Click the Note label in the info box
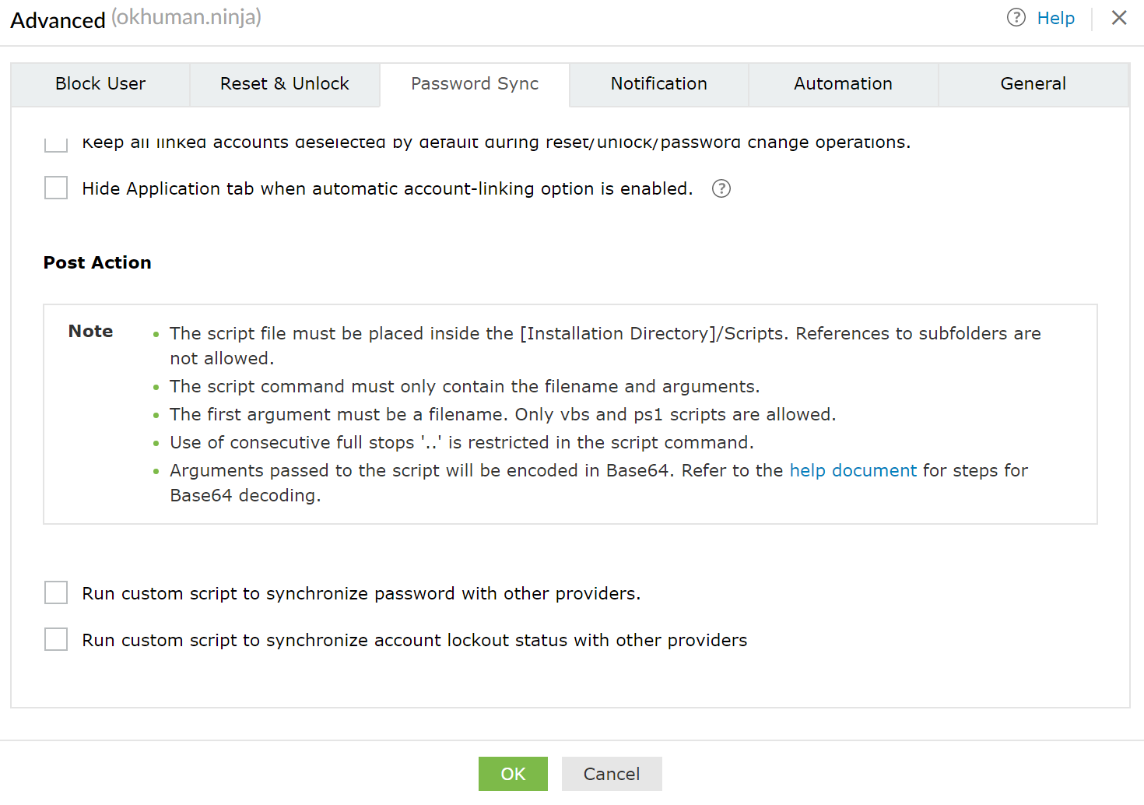This screenshot has height=805, width=1144. (x=91, y=331)
